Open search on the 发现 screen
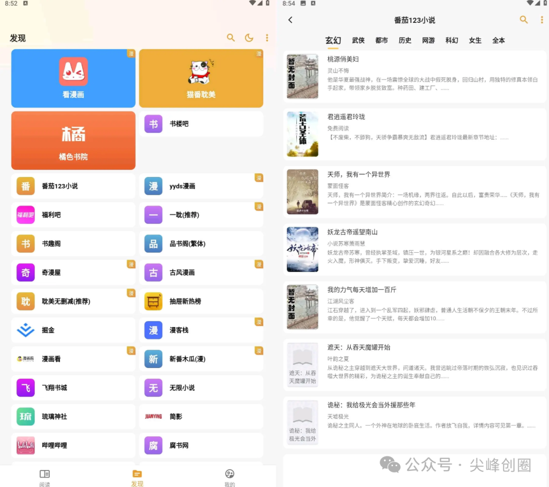 click(230, 38)
